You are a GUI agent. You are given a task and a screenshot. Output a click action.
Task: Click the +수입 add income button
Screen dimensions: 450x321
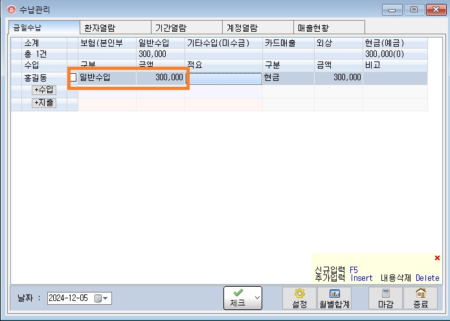(44, 91)
